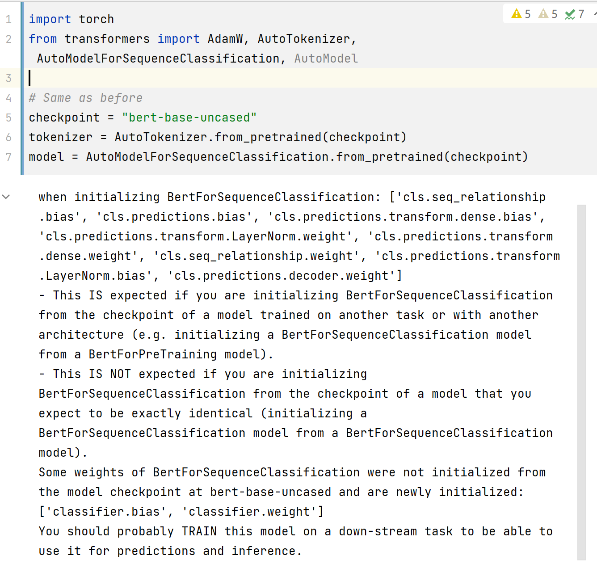Click line number 5 in the gutter
This screenshot has width=597, height=572.
[9, 118]
